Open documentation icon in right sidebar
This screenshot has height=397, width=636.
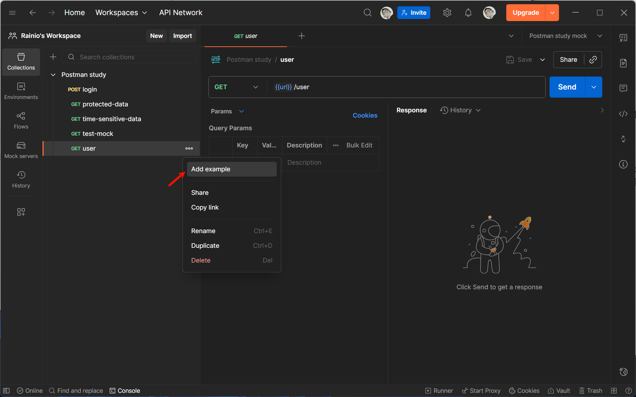[623, 63]
